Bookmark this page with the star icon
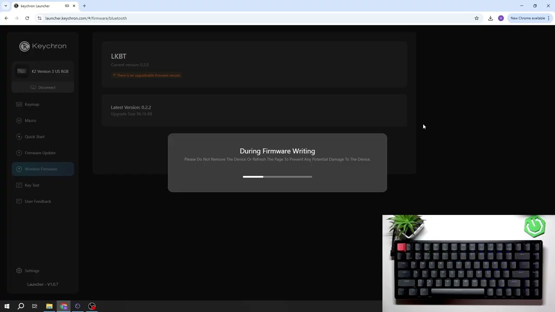Image resolution: width=555 pixels, height=312 pixels. tap(477, 18)
